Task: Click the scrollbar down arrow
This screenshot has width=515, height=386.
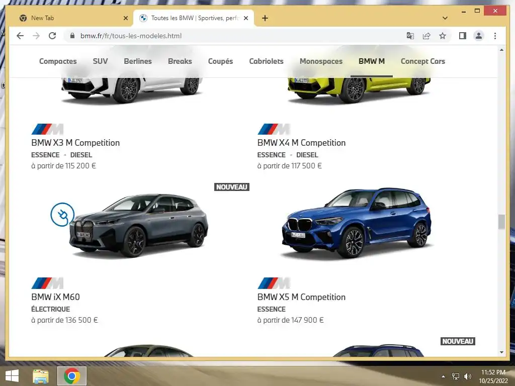Action: click(501, 352)
